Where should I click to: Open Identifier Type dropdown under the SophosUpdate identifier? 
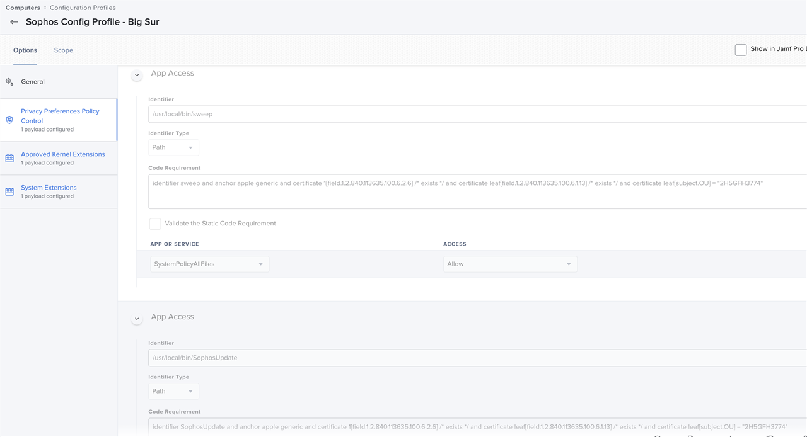[x=173, y=391]
